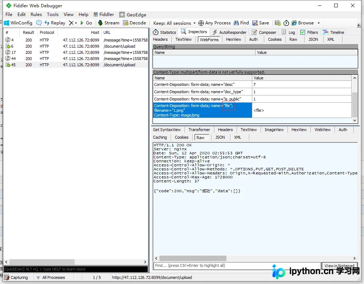Focus the Find text field in response pane
Screen dimensions: 364x284
237,266
